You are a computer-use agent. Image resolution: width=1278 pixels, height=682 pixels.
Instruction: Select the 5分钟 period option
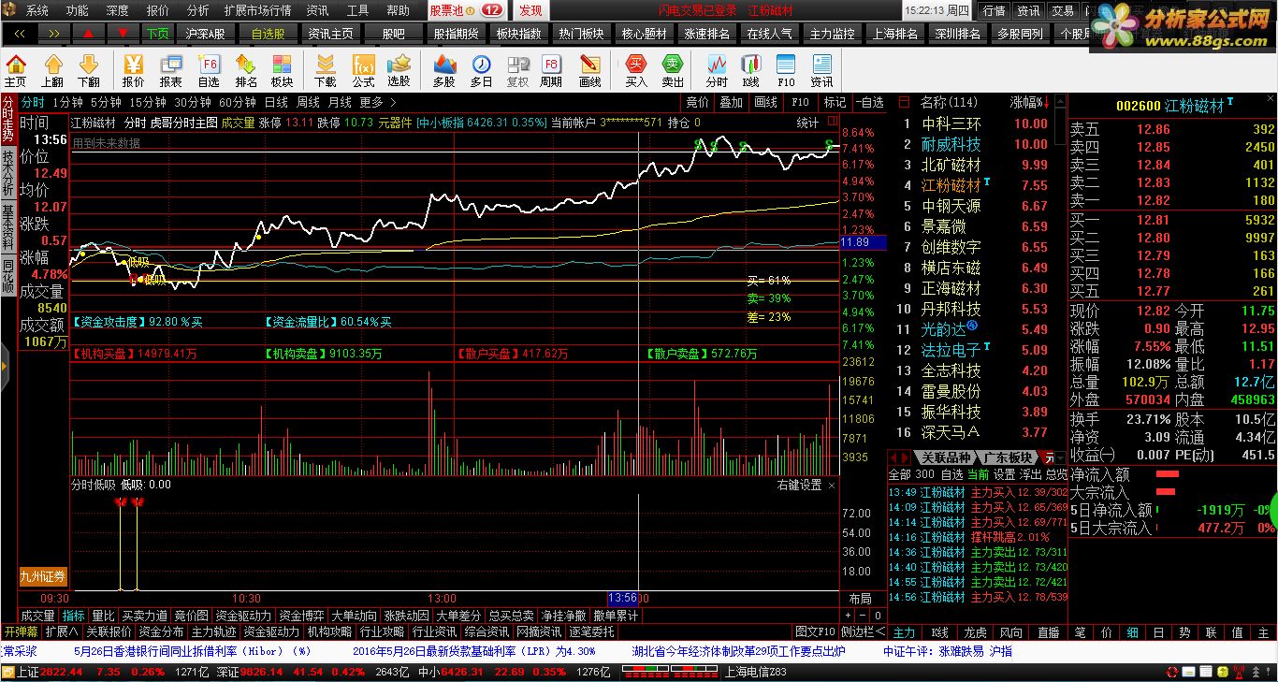pyautogui.click(x=106, y=102)
